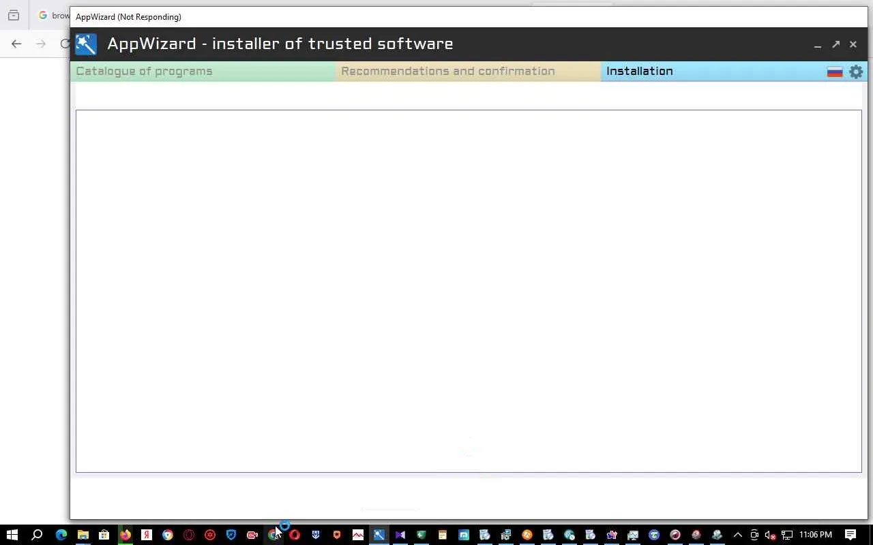Open File Explorer from the taskbar
873x545 pixels.
[83, 535]
